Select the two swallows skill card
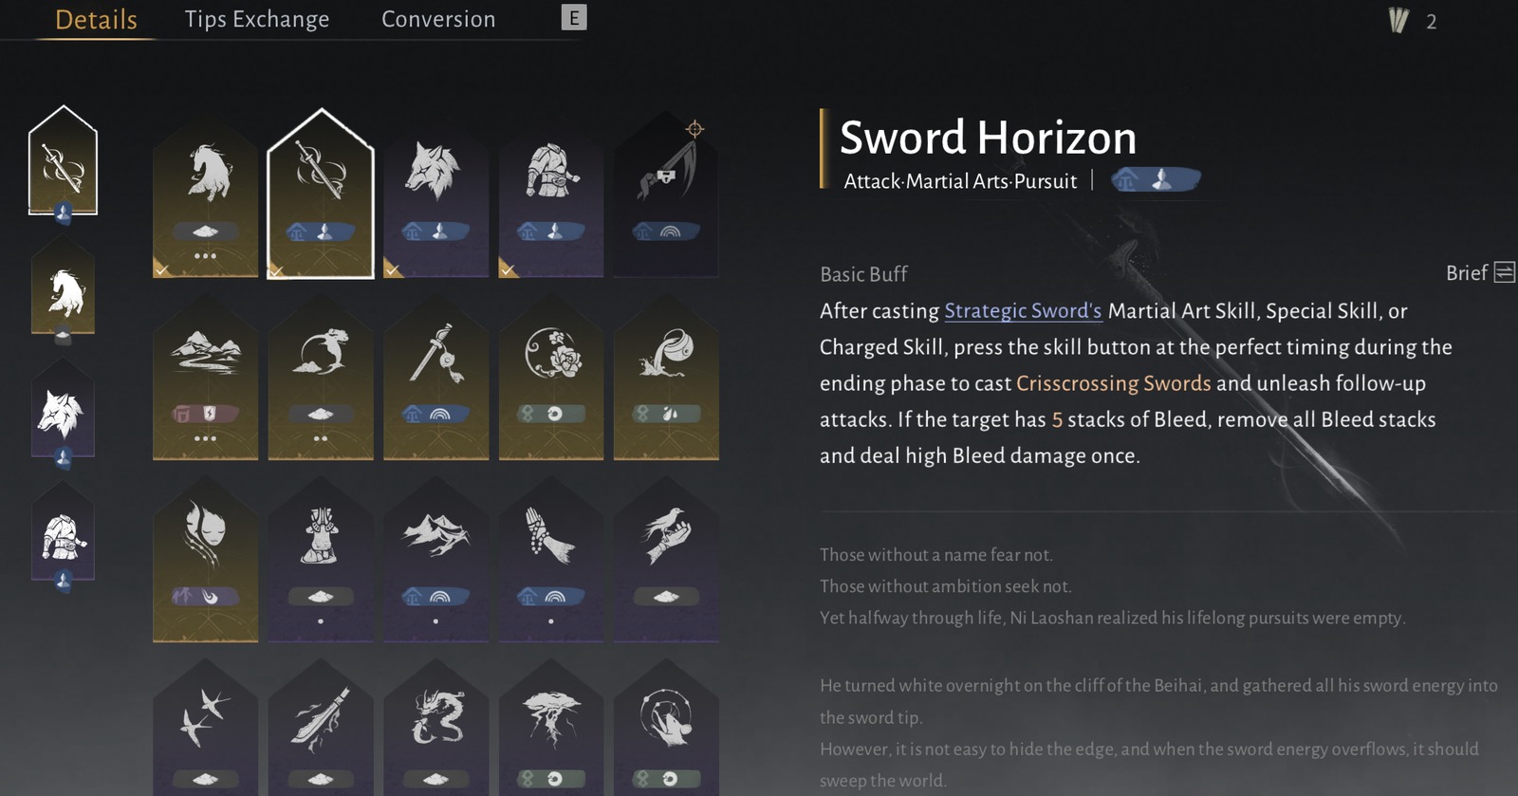Screen dimensions: 1518x796 205,731
